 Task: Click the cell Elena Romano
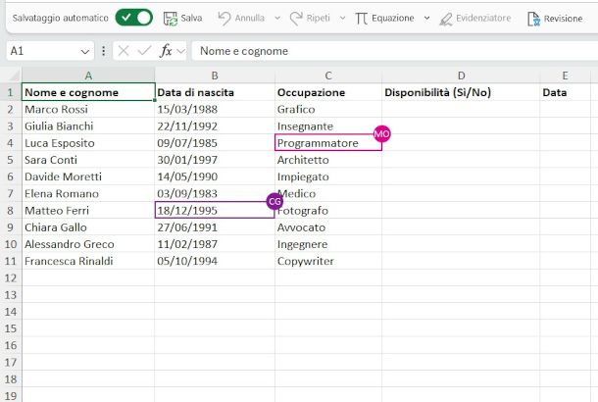click(x=88, y=193)
